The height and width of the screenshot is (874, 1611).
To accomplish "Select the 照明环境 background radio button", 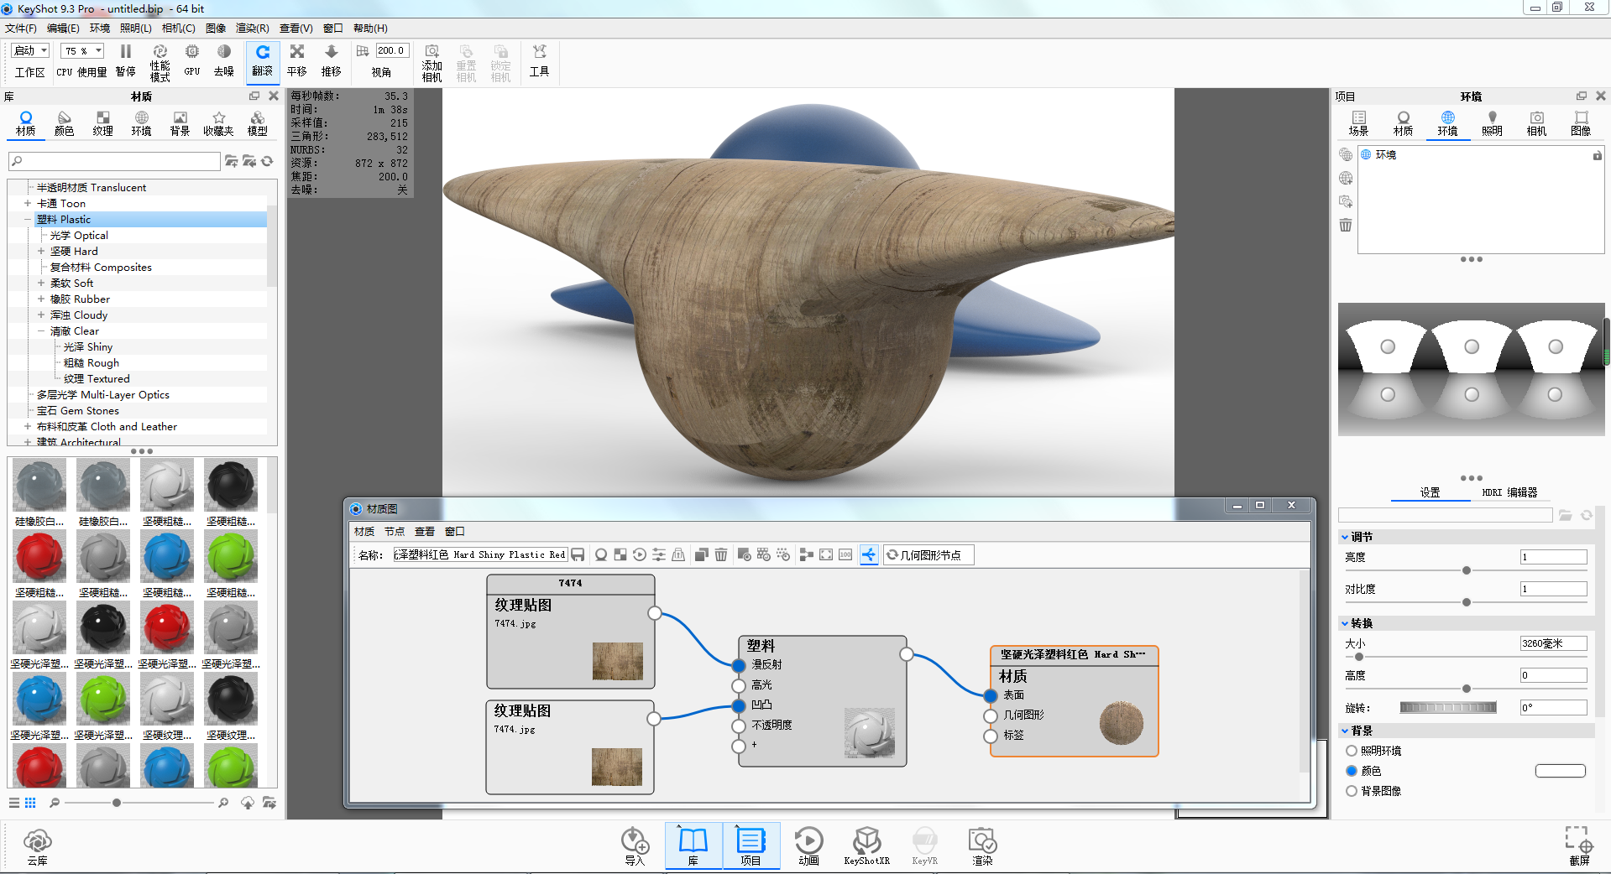I will (1352, 751).
